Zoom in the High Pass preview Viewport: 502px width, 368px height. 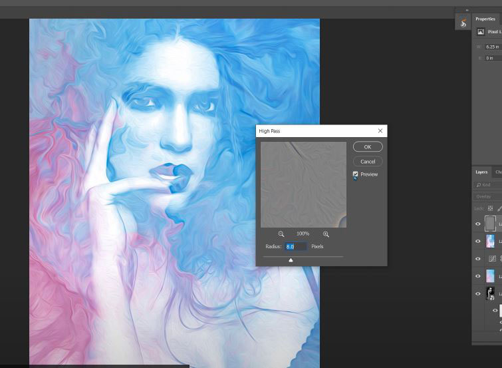[326, 234]
